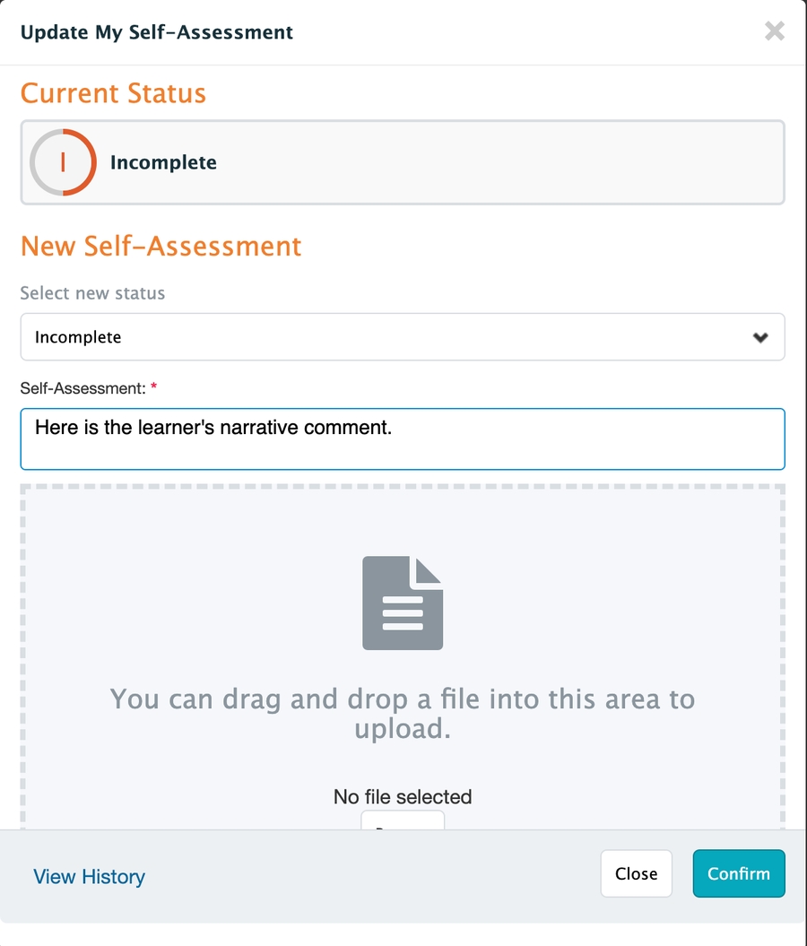The image size is (807, 946).
Task: Click the bold Incomplete current status text
Action: pyautogui.click(x=163, y=162)
